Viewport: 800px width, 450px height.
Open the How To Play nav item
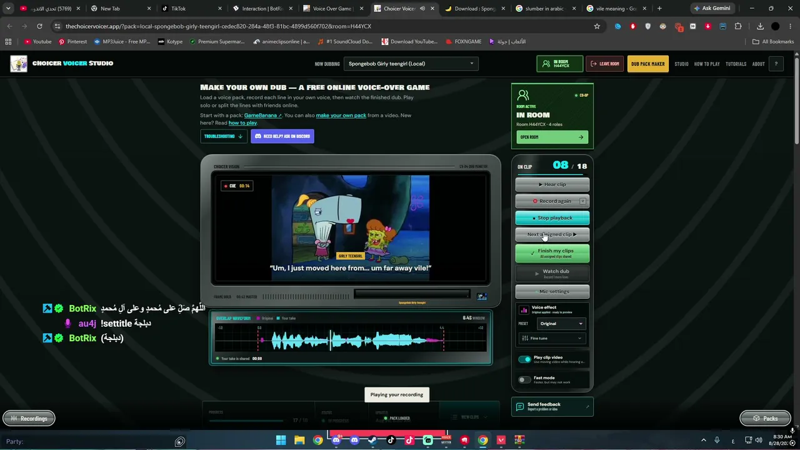707,64
